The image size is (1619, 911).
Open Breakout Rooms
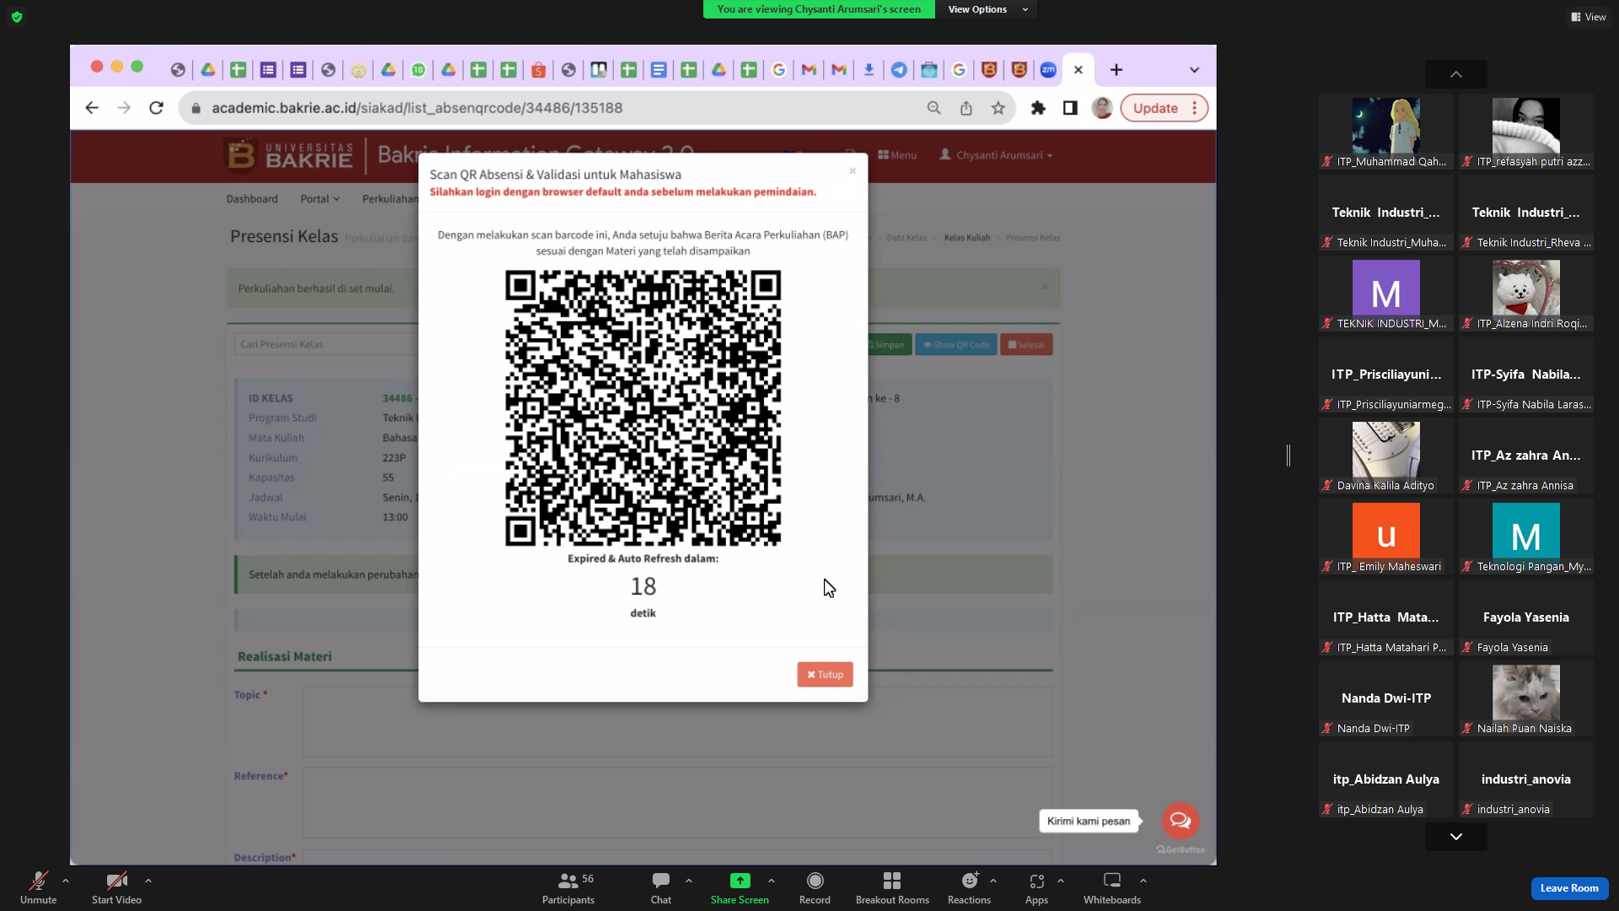892,887
